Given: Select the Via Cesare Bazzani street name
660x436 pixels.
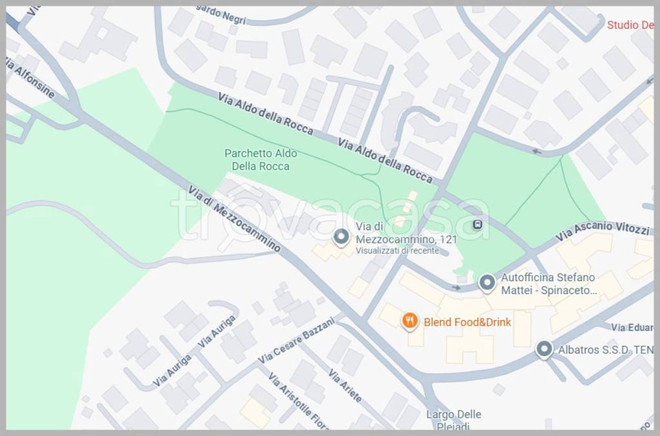Looking at the screenshot, I should coord(297,341).
